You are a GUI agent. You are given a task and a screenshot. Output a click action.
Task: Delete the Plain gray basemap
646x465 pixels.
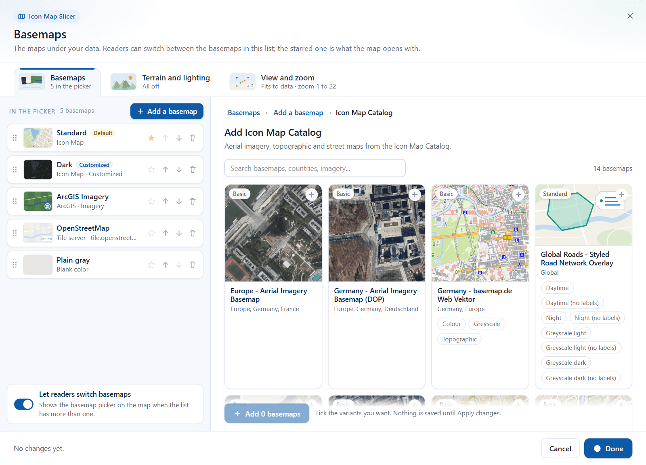(193, 265)
